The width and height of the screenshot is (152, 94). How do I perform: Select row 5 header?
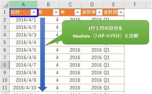point(5,42)
